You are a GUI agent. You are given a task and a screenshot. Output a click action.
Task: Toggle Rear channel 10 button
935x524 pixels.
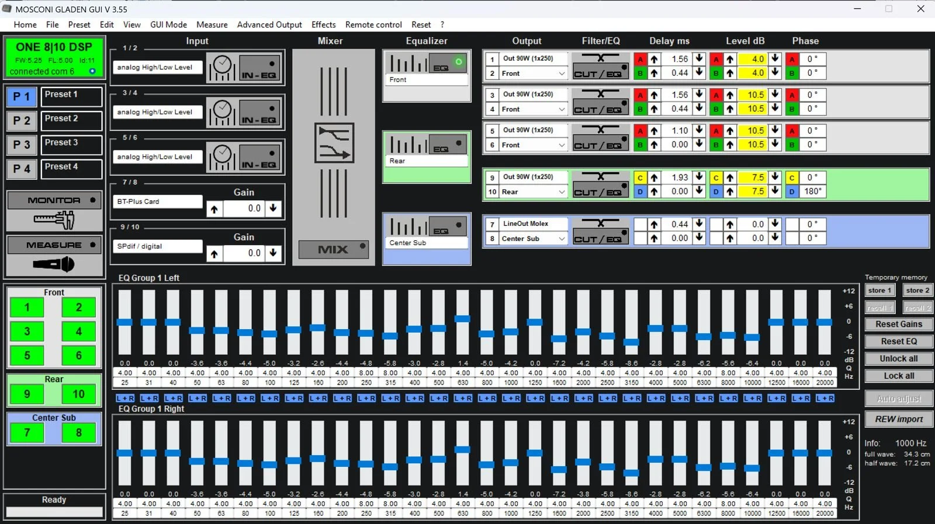[x=78, y=394]
